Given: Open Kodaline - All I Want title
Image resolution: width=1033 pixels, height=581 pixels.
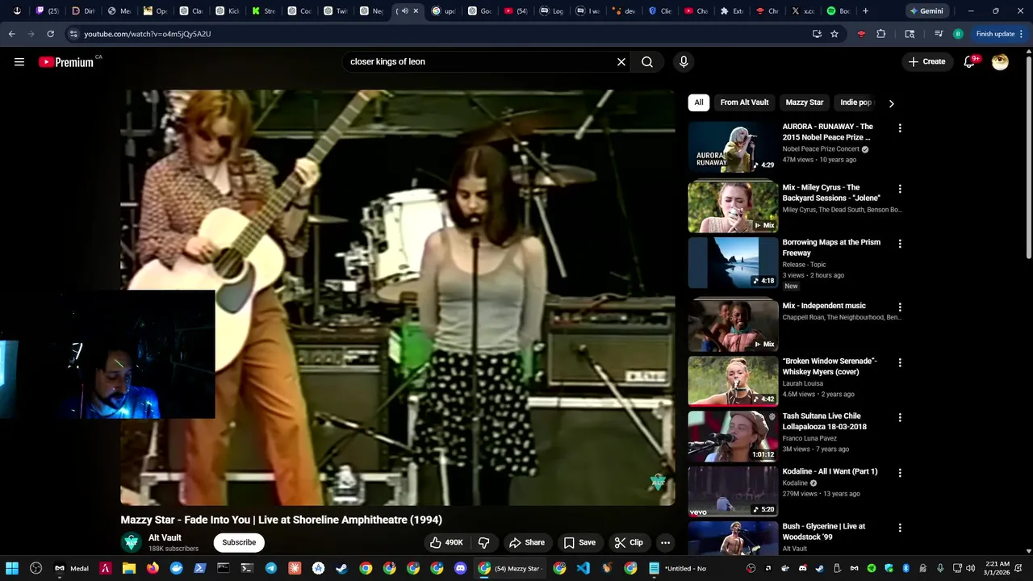Looking at the screenshot, I should [x=830, y=471].
